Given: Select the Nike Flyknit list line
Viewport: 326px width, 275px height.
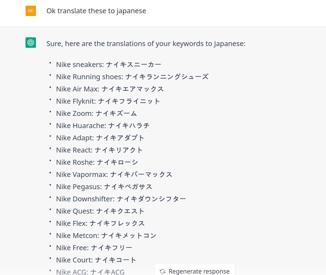Looking at the screenshot, I should [108, 101].
